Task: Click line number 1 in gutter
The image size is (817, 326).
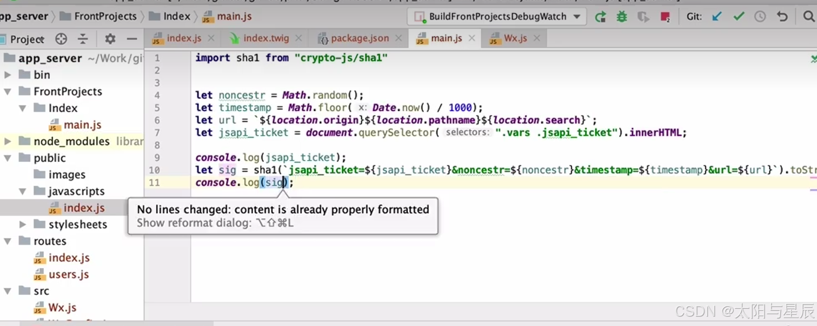Action: tap(157, 58)
